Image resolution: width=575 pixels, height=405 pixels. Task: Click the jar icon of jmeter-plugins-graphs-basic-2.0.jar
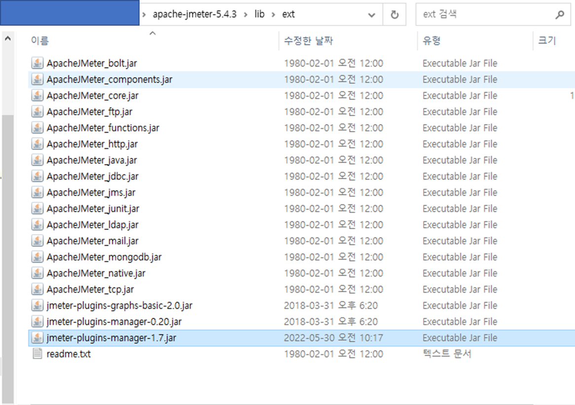tap(37, 305)
